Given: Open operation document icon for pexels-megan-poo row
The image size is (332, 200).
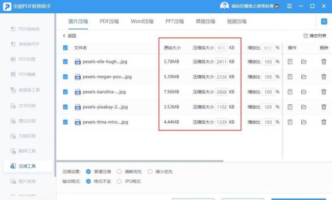Looking at the screenshot, I should tap(290, 77).
